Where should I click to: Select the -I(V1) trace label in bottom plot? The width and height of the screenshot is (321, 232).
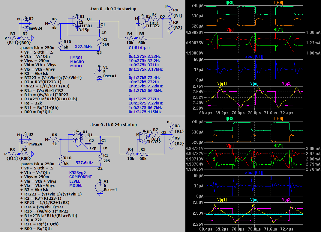[279, 146]
